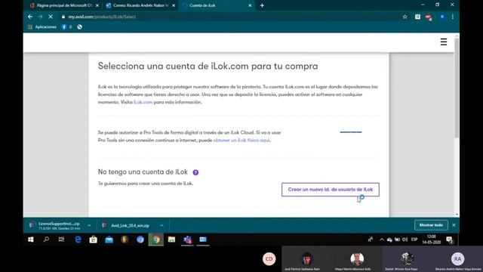Screen dimensions: 483x272
Task: Click the text 'No tengo una cuenta de iLok'
Action: tap(143, 172)
